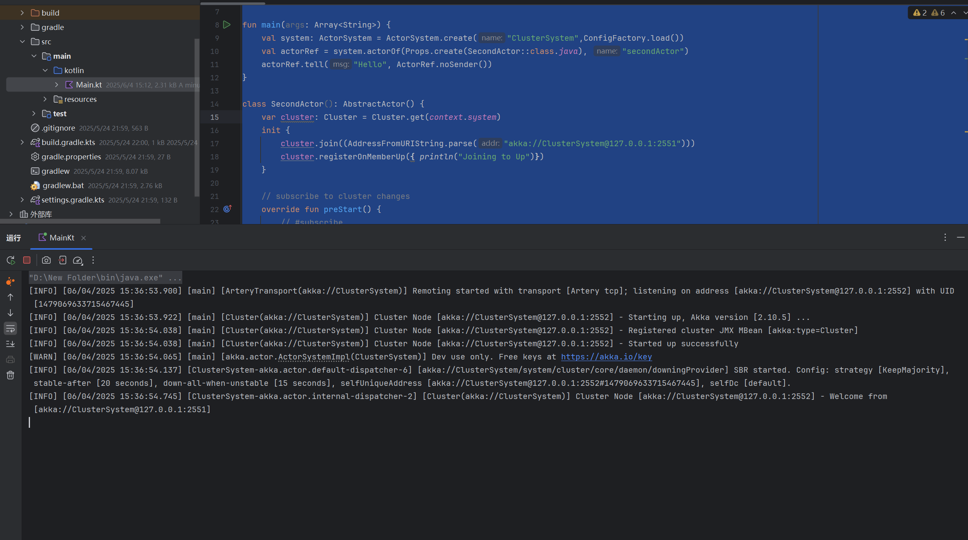Collapse the src folder
Image resolution: width=968 pixels, height=540 pixels.
22,42
